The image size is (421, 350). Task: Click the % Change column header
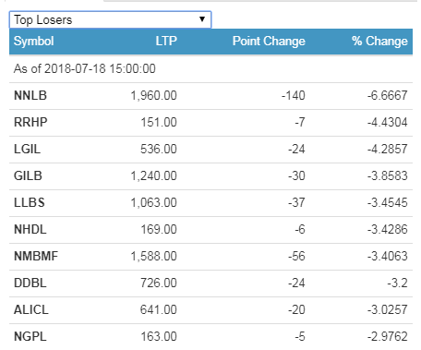tap(379, 42)
